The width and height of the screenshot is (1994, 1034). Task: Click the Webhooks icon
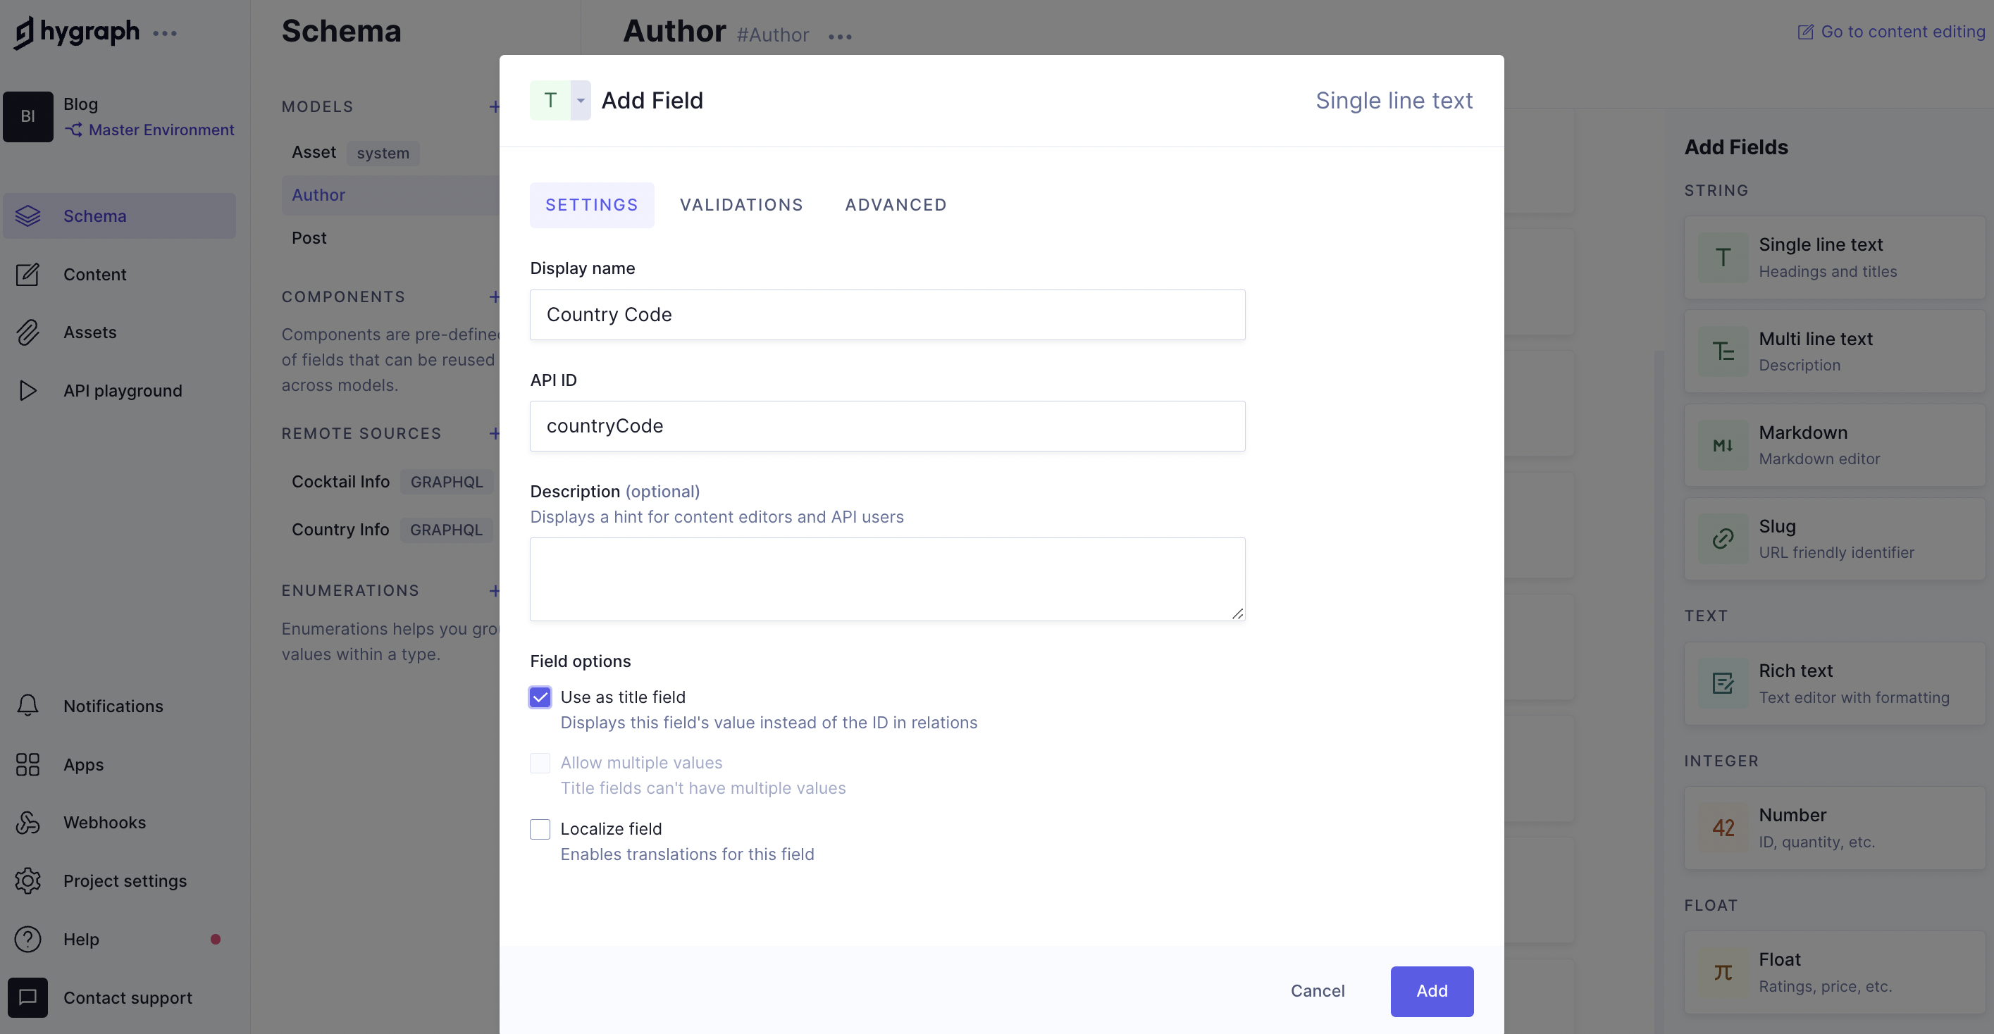pyautogui.click(x=28, y=823)
